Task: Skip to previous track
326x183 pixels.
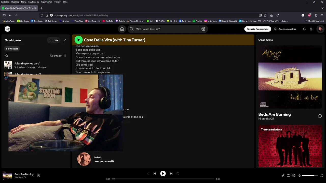Action: (x=155, y=174)
